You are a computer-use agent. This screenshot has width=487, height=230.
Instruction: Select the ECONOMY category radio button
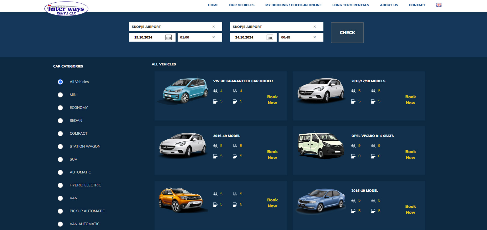coord(60,108)
